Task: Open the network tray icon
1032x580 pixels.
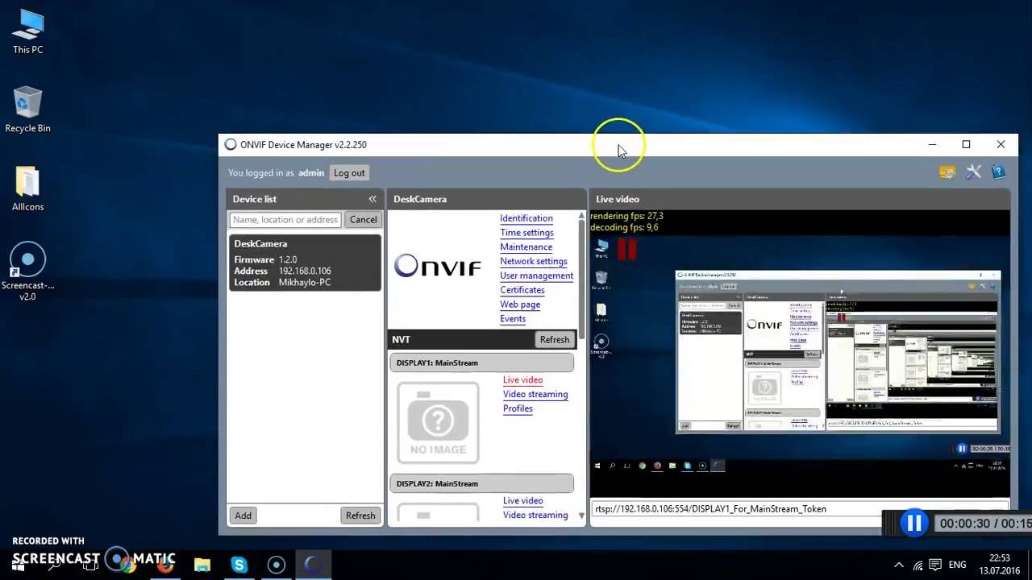Action: (918, 565)
